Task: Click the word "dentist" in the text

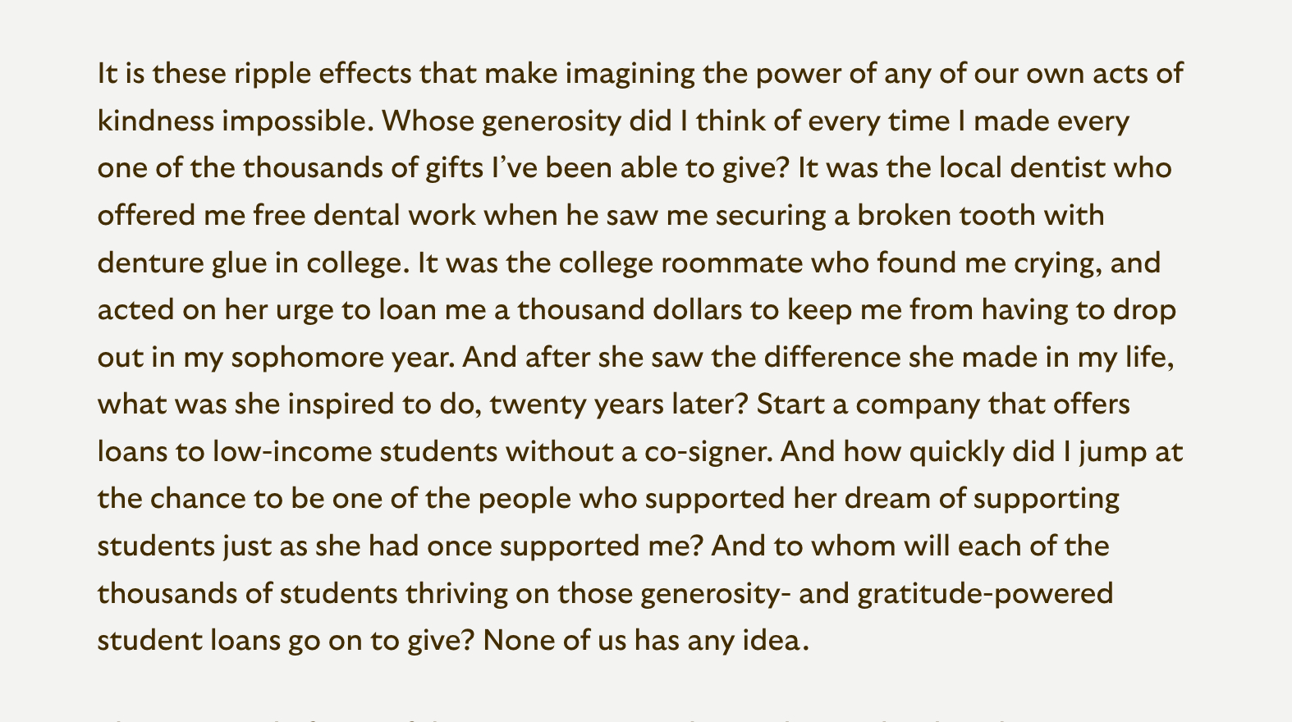Action: click(1057, 168)
